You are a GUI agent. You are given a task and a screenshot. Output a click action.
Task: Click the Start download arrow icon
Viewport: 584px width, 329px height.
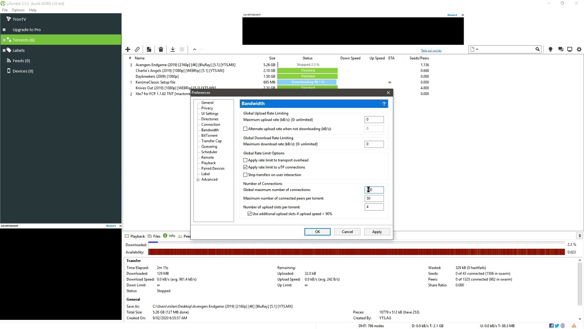(x=172, y=49)
